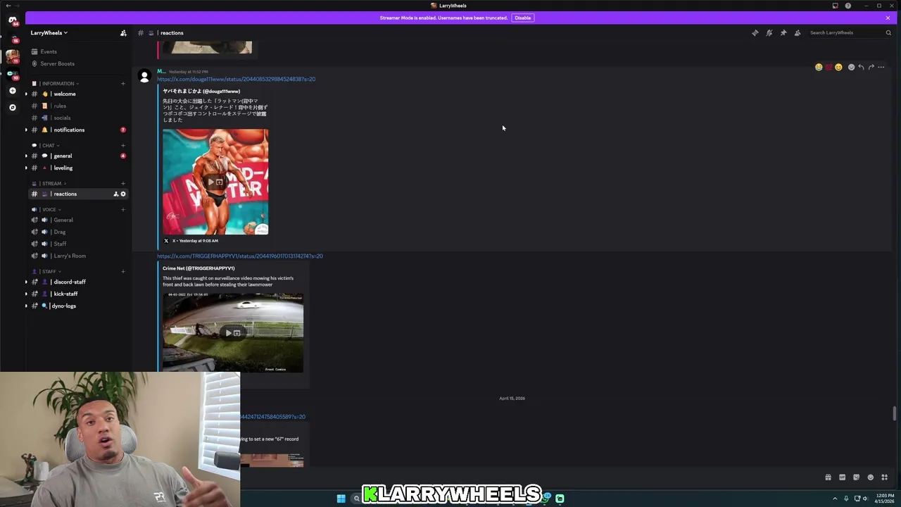Open the rules channel
Screen dimensions: 901x507
[60, 106]
